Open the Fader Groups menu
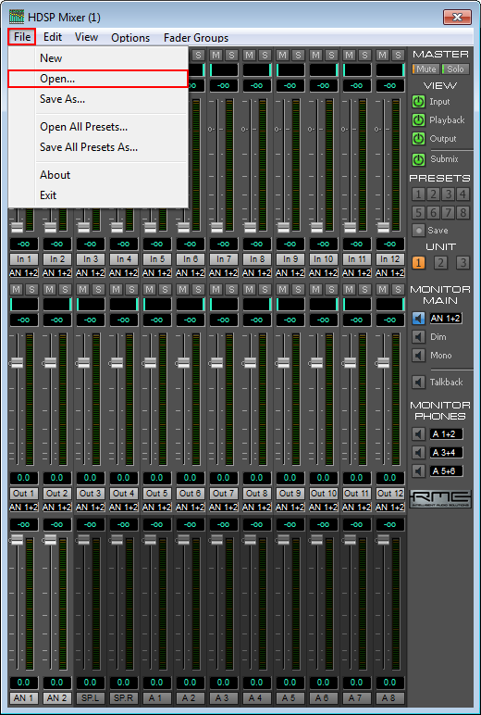 click(196, 37)
